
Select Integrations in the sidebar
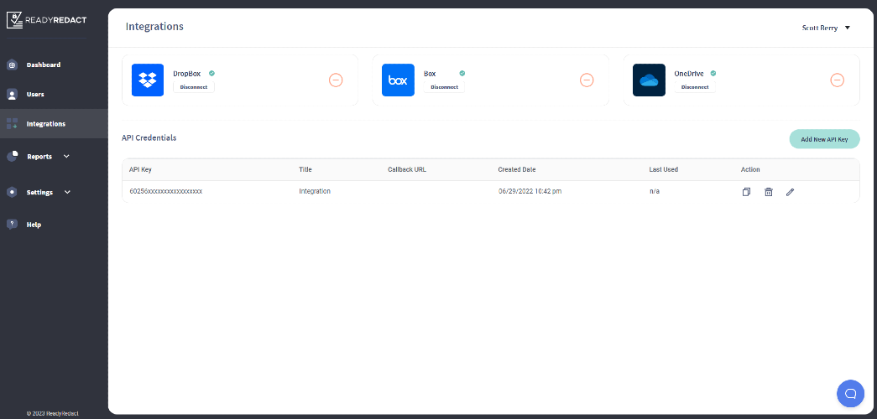(46, 124)
